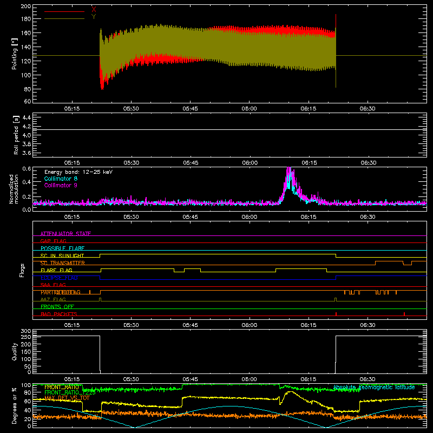Screen dimensions: 433x433
Task: Click the olive AAZ_FLAG label
Action: (x=53, y=299)
